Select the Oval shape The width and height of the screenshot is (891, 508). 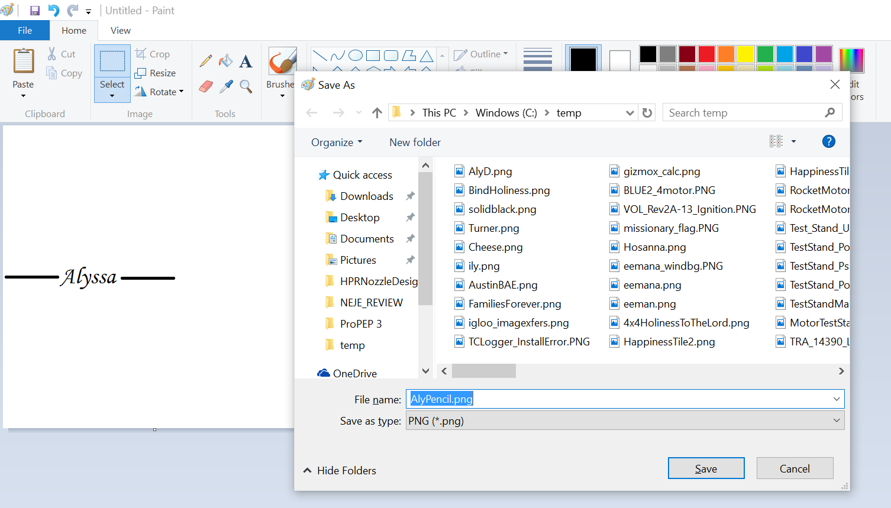pyautogui.click(x=356, y=56)
